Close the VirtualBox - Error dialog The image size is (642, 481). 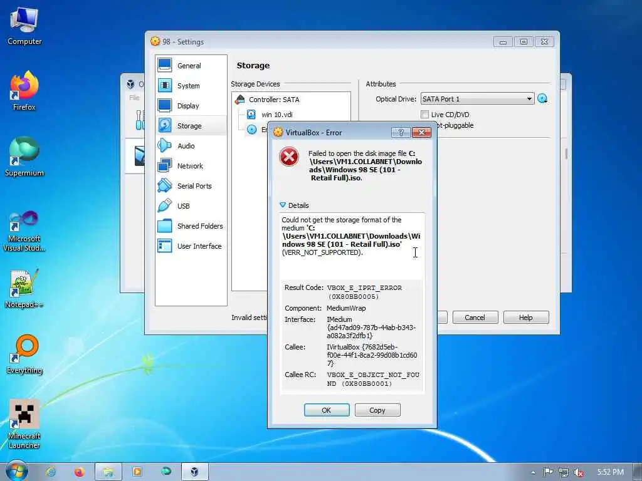coord(421,132)
